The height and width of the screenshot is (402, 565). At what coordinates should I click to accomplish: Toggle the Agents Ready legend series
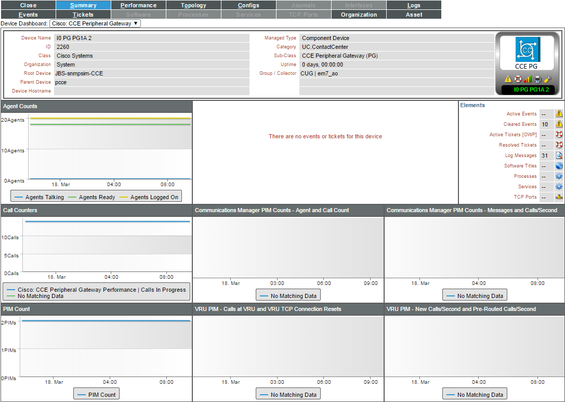tap(91, 197)
